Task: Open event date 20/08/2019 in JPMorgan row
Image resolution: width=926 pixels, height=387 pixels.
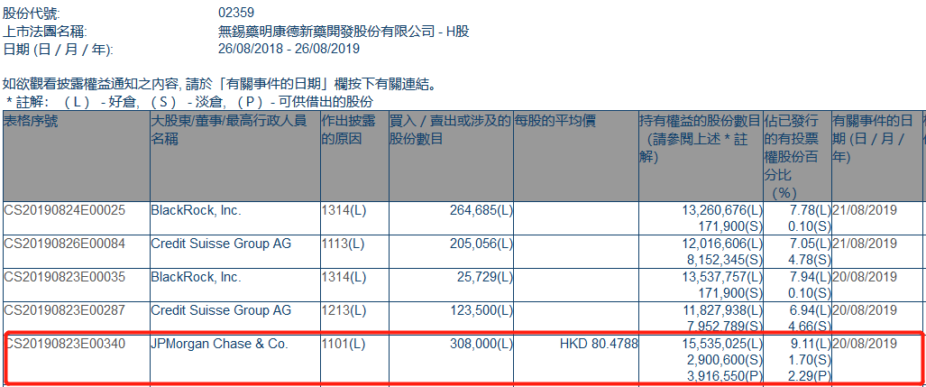Action: click(865, 344)
